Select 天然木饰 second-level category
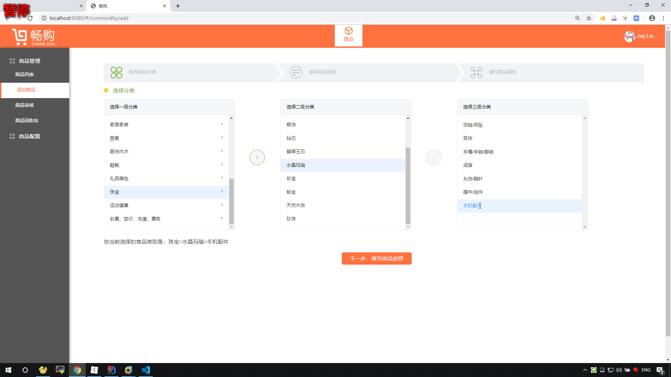671x377 pixels. point(343,205)
